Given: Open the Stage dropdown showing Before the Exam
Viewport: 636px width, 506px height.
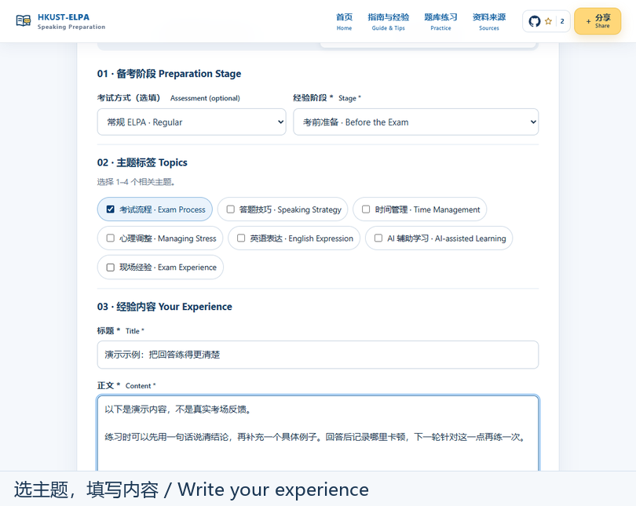Looking at the screenshot, I should pos(415,122).
